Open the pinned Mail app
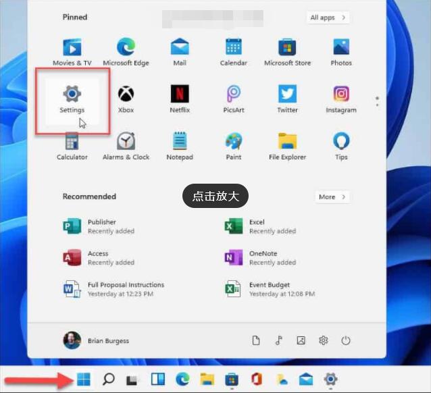The width and height of the screenshot is (431, 393). (x=180, y=53)
